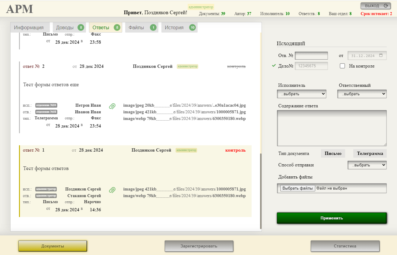
Task: Click the Дело№ field showing 12345675
Action: (311, 66)
